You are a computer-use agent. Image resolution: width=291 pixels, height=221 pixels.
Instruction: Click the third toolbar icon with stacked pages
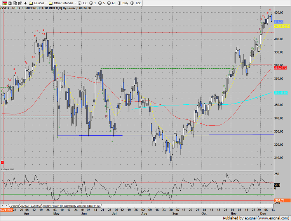[x=15, y=3]
